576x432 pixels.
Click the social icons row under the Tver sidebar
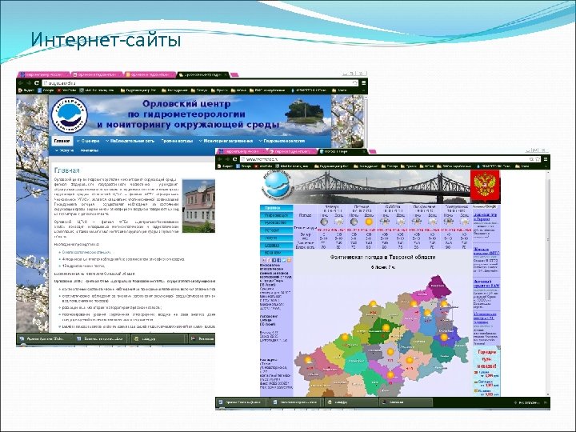point(277,260)
